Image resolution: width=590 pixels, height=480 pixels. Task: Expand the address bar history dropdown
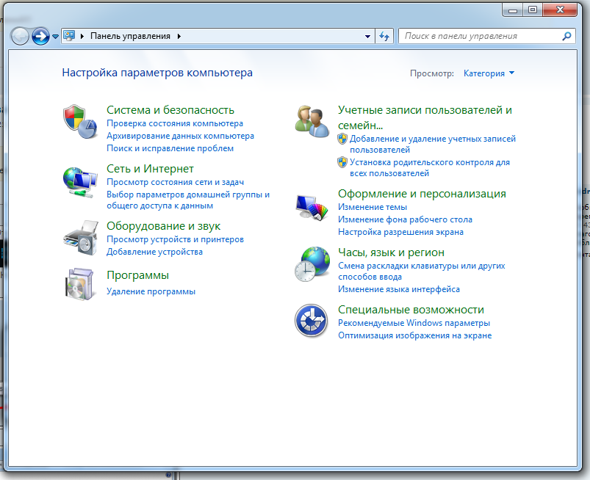(367, 37)
